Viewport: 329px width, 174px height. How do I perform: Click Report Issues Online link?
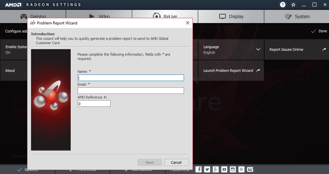tap(297, 49)
